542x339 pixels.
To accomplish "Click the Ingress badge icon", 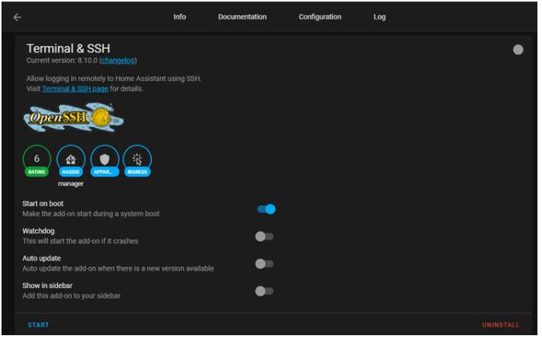I will [137, 160].
